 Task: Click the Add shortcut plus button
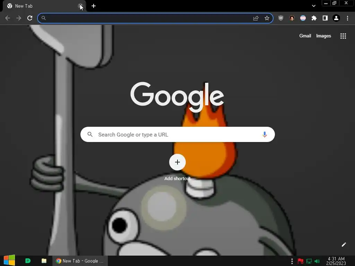pos(177,162)
